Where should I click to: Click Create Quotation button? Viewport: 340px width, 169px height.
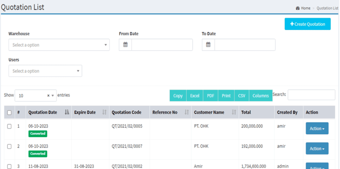coord(307,24)
